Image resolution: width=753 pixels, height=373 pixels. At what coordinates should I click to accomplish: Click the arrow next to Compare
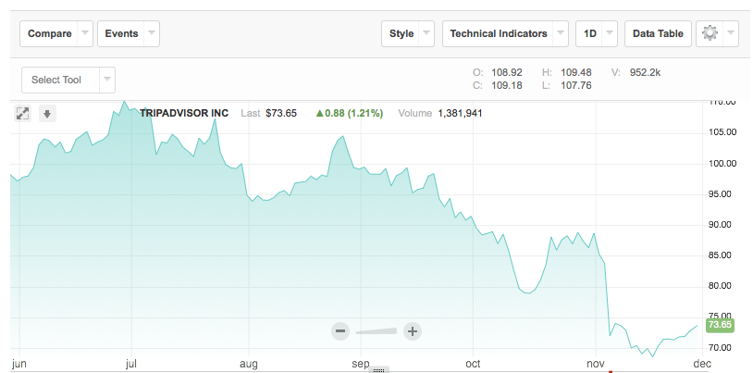tap(85, 33)
